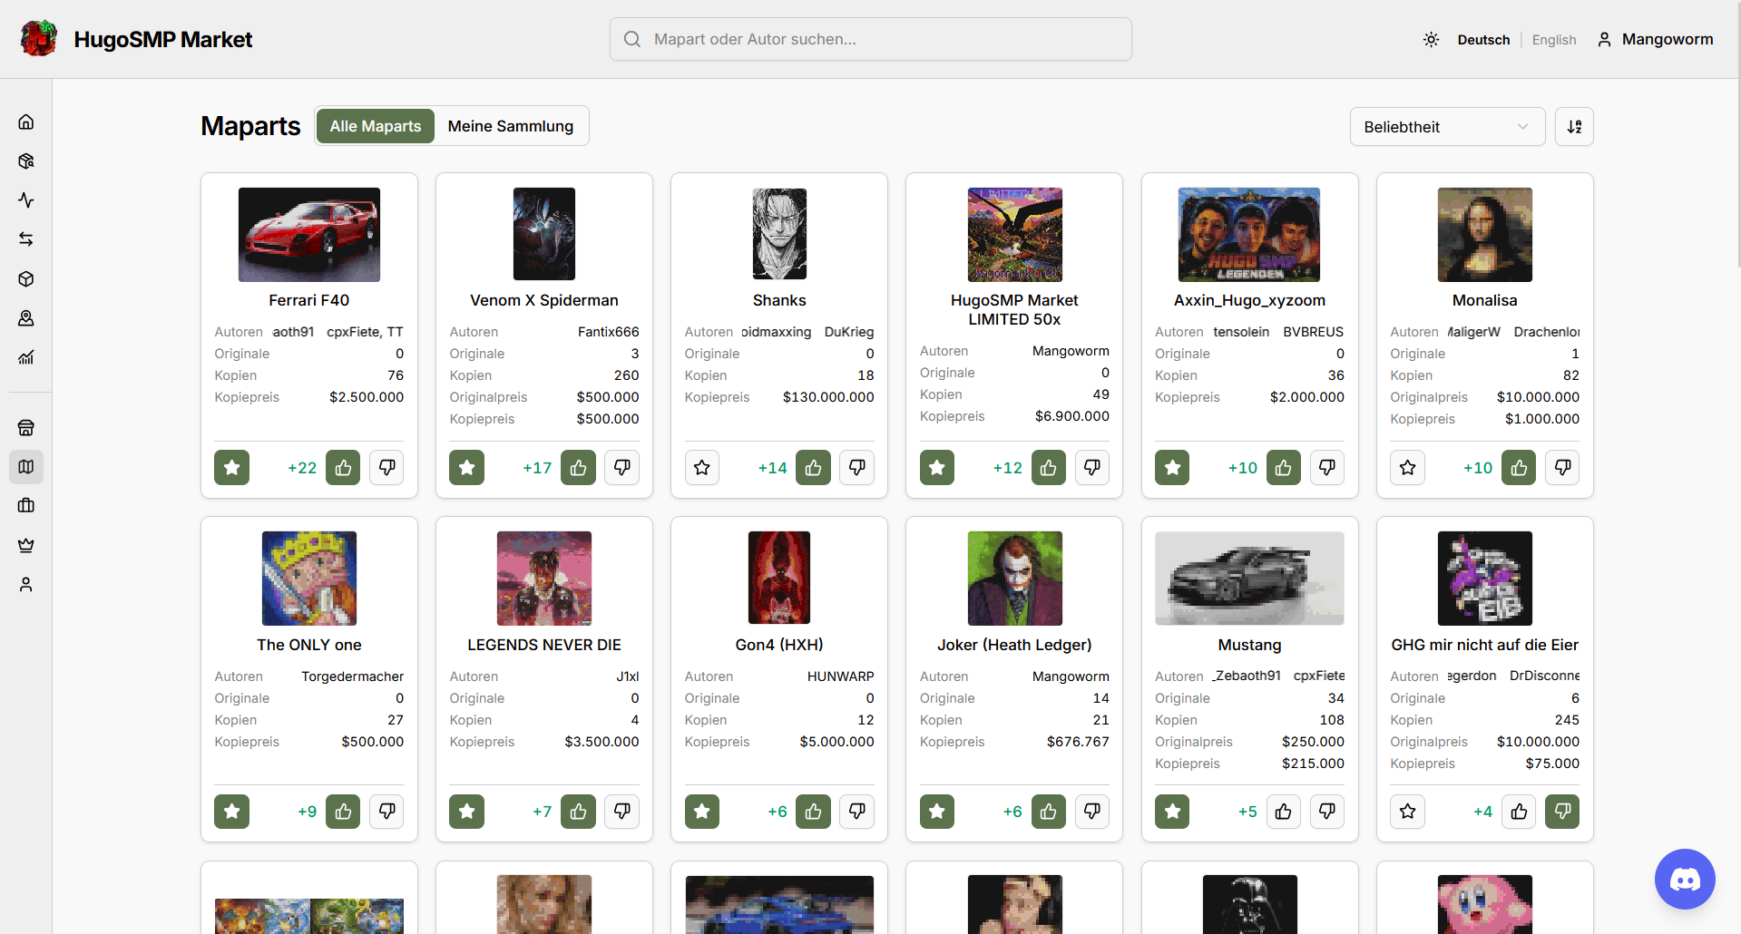Expand the Beliebtheit sort dropdown

click(1447, 127)
